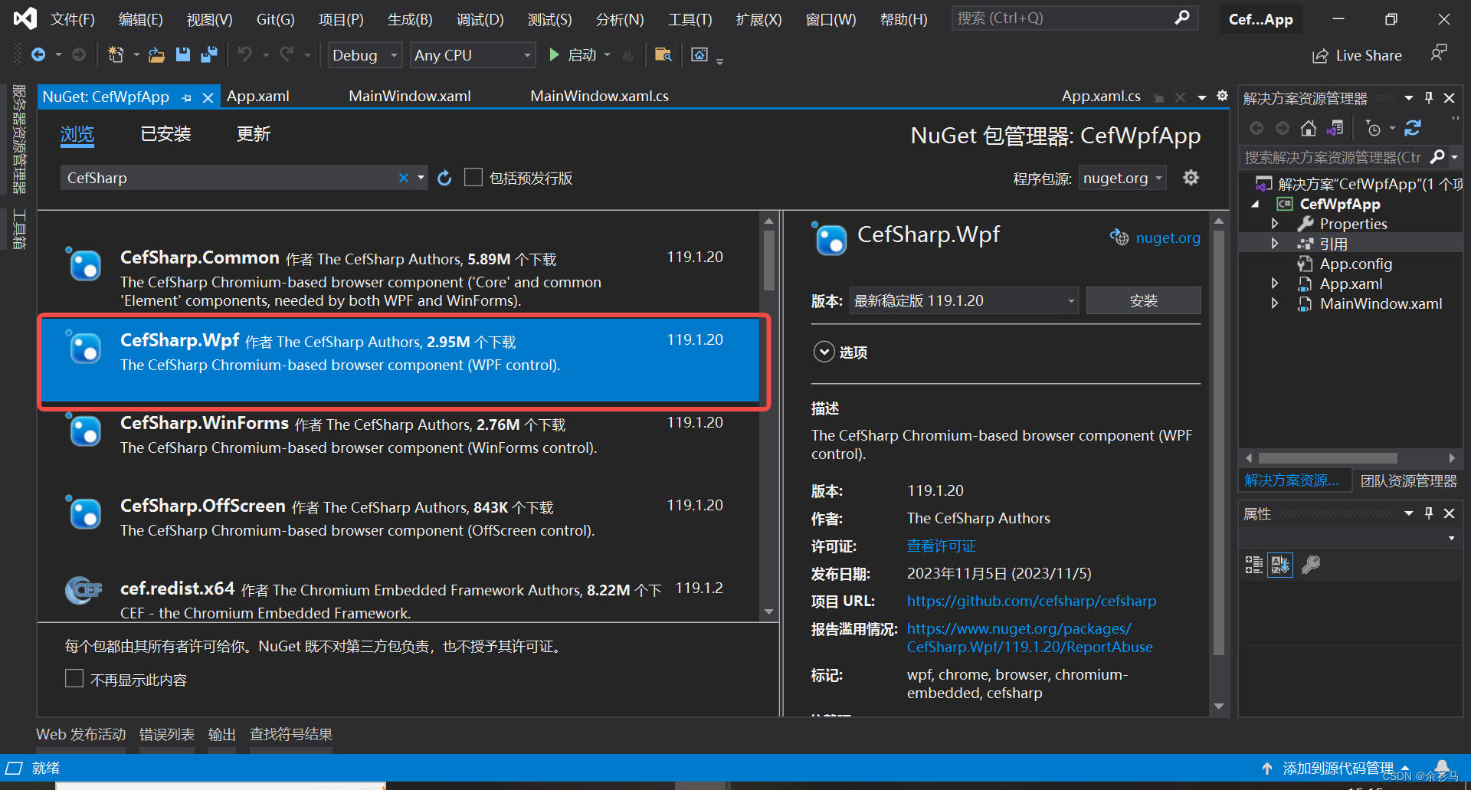Refresh the Solution Explorer view
1471x790 pixels.
[1414, 128]
